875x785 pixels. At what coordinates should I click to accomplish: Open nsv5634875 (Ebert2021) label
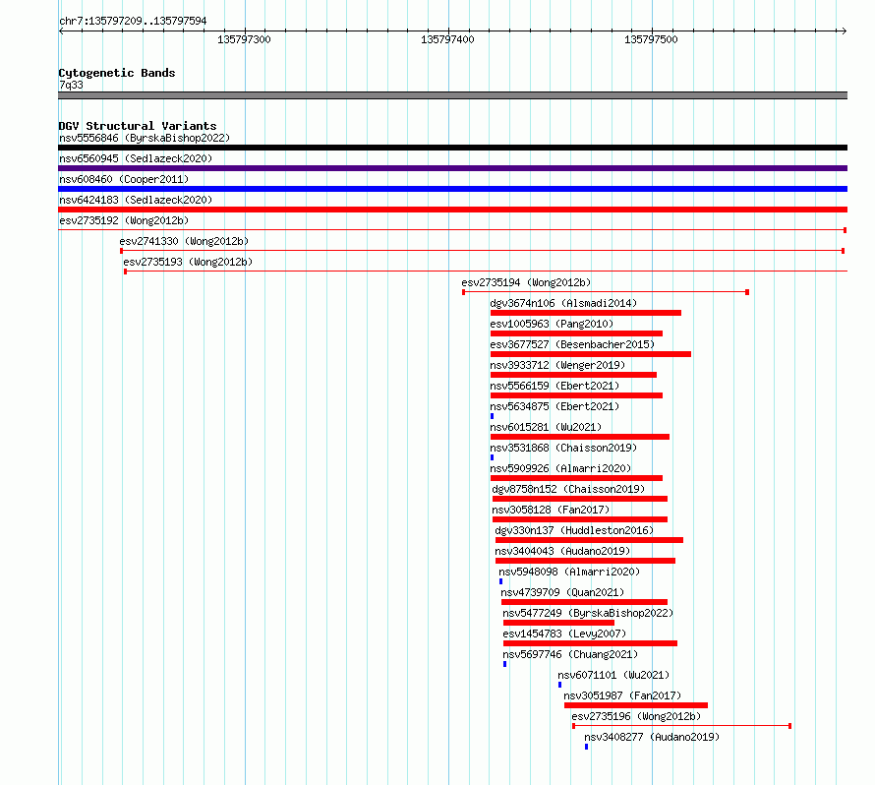coord(554,406)
